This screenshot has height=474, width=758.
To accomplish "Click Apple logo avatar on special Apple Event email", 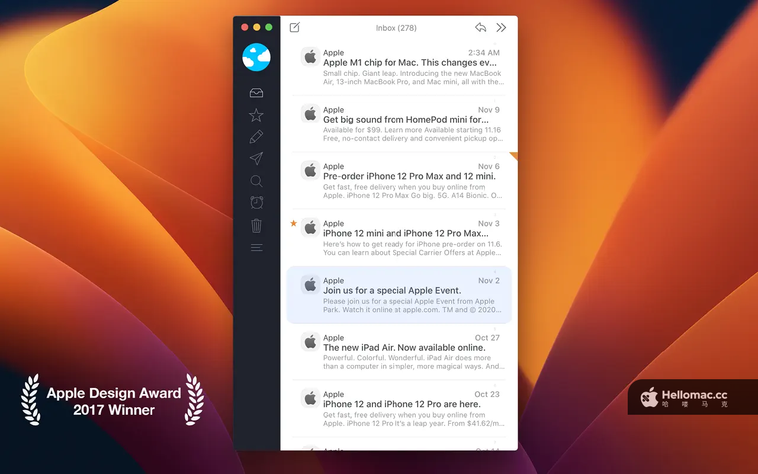I will coord(310,285).
